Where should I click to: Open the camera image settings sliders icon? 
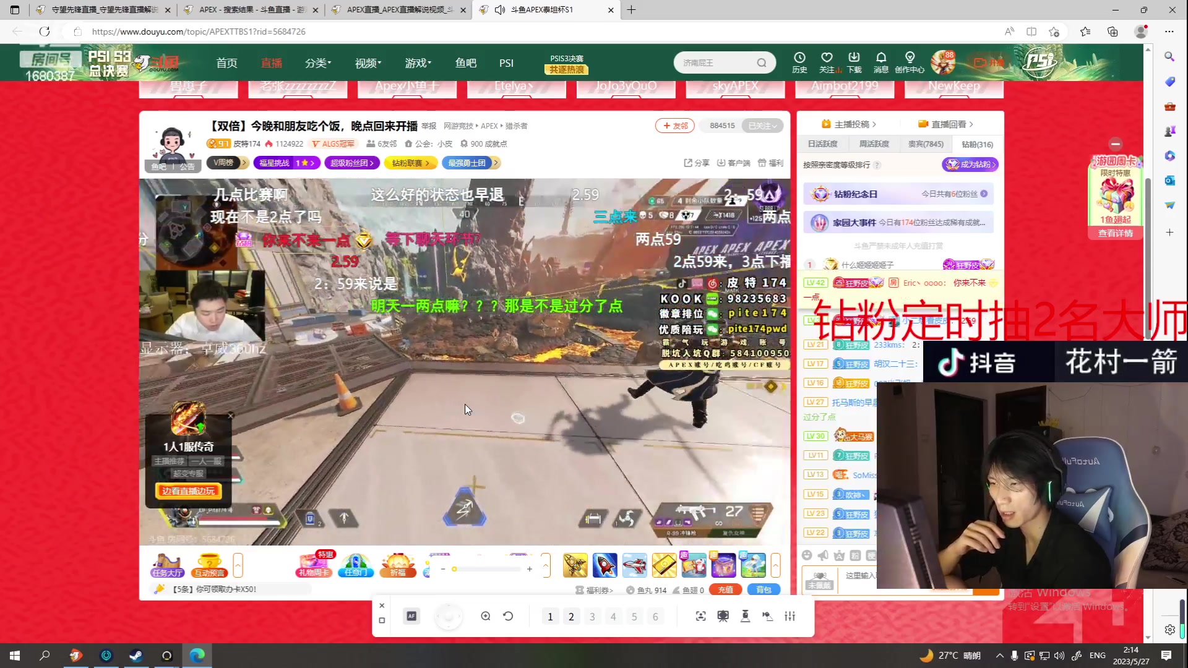pyautogui.click(x=790, y=616)
